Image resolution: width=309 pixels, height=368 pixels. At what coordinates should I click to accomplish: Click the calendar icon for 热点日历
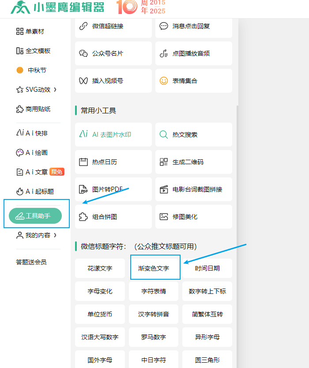(83, 162)
